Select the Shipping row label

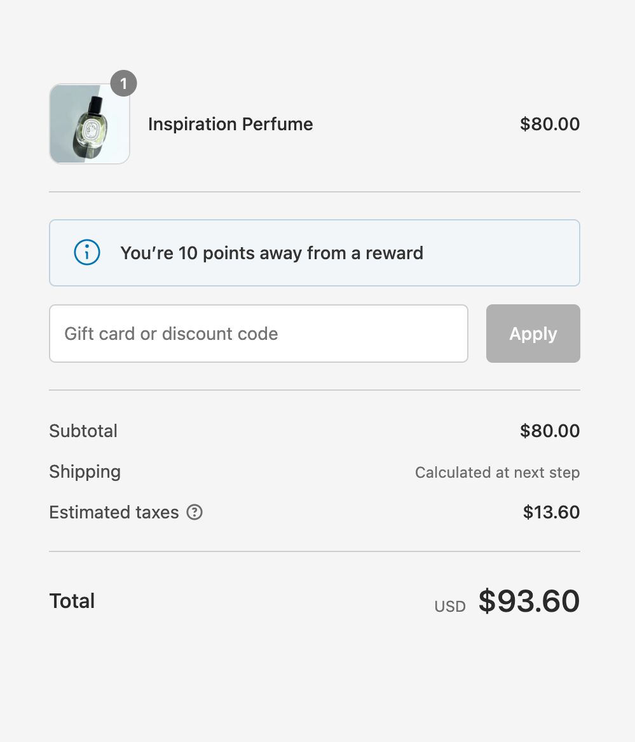[85, 472]
